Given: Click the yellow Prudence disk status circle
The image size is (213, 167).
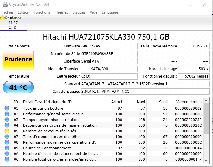Looking at the screenshot, I should 3,18.
